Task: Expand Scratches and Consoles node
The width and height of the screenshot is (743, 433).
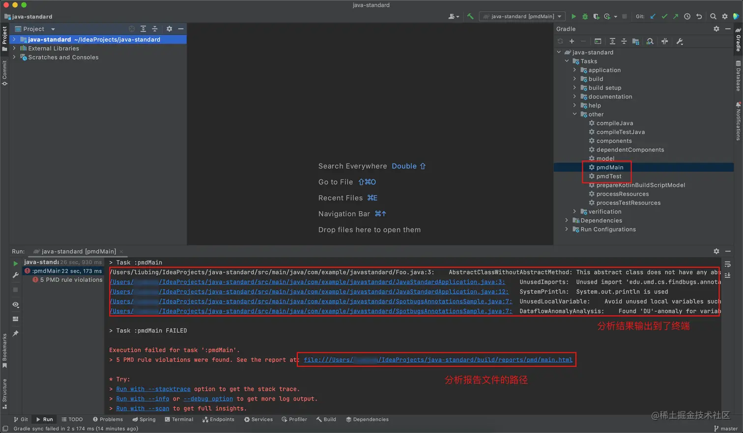Action: pyautogui.click(x=14, y=57)
